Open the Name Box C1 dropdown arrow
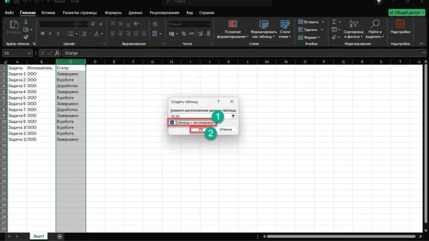 pyautogui.click(x=29, y=53)
